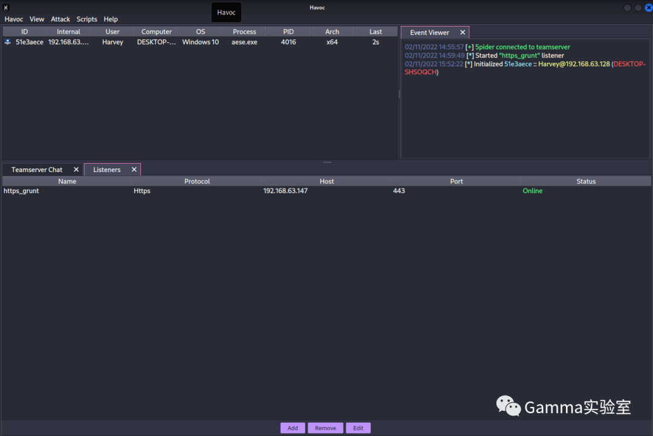Image resolution: width=653 pixels, height=436 pixels.
Task: Select the Event Viewer tab
Action: tap(429, 33)
